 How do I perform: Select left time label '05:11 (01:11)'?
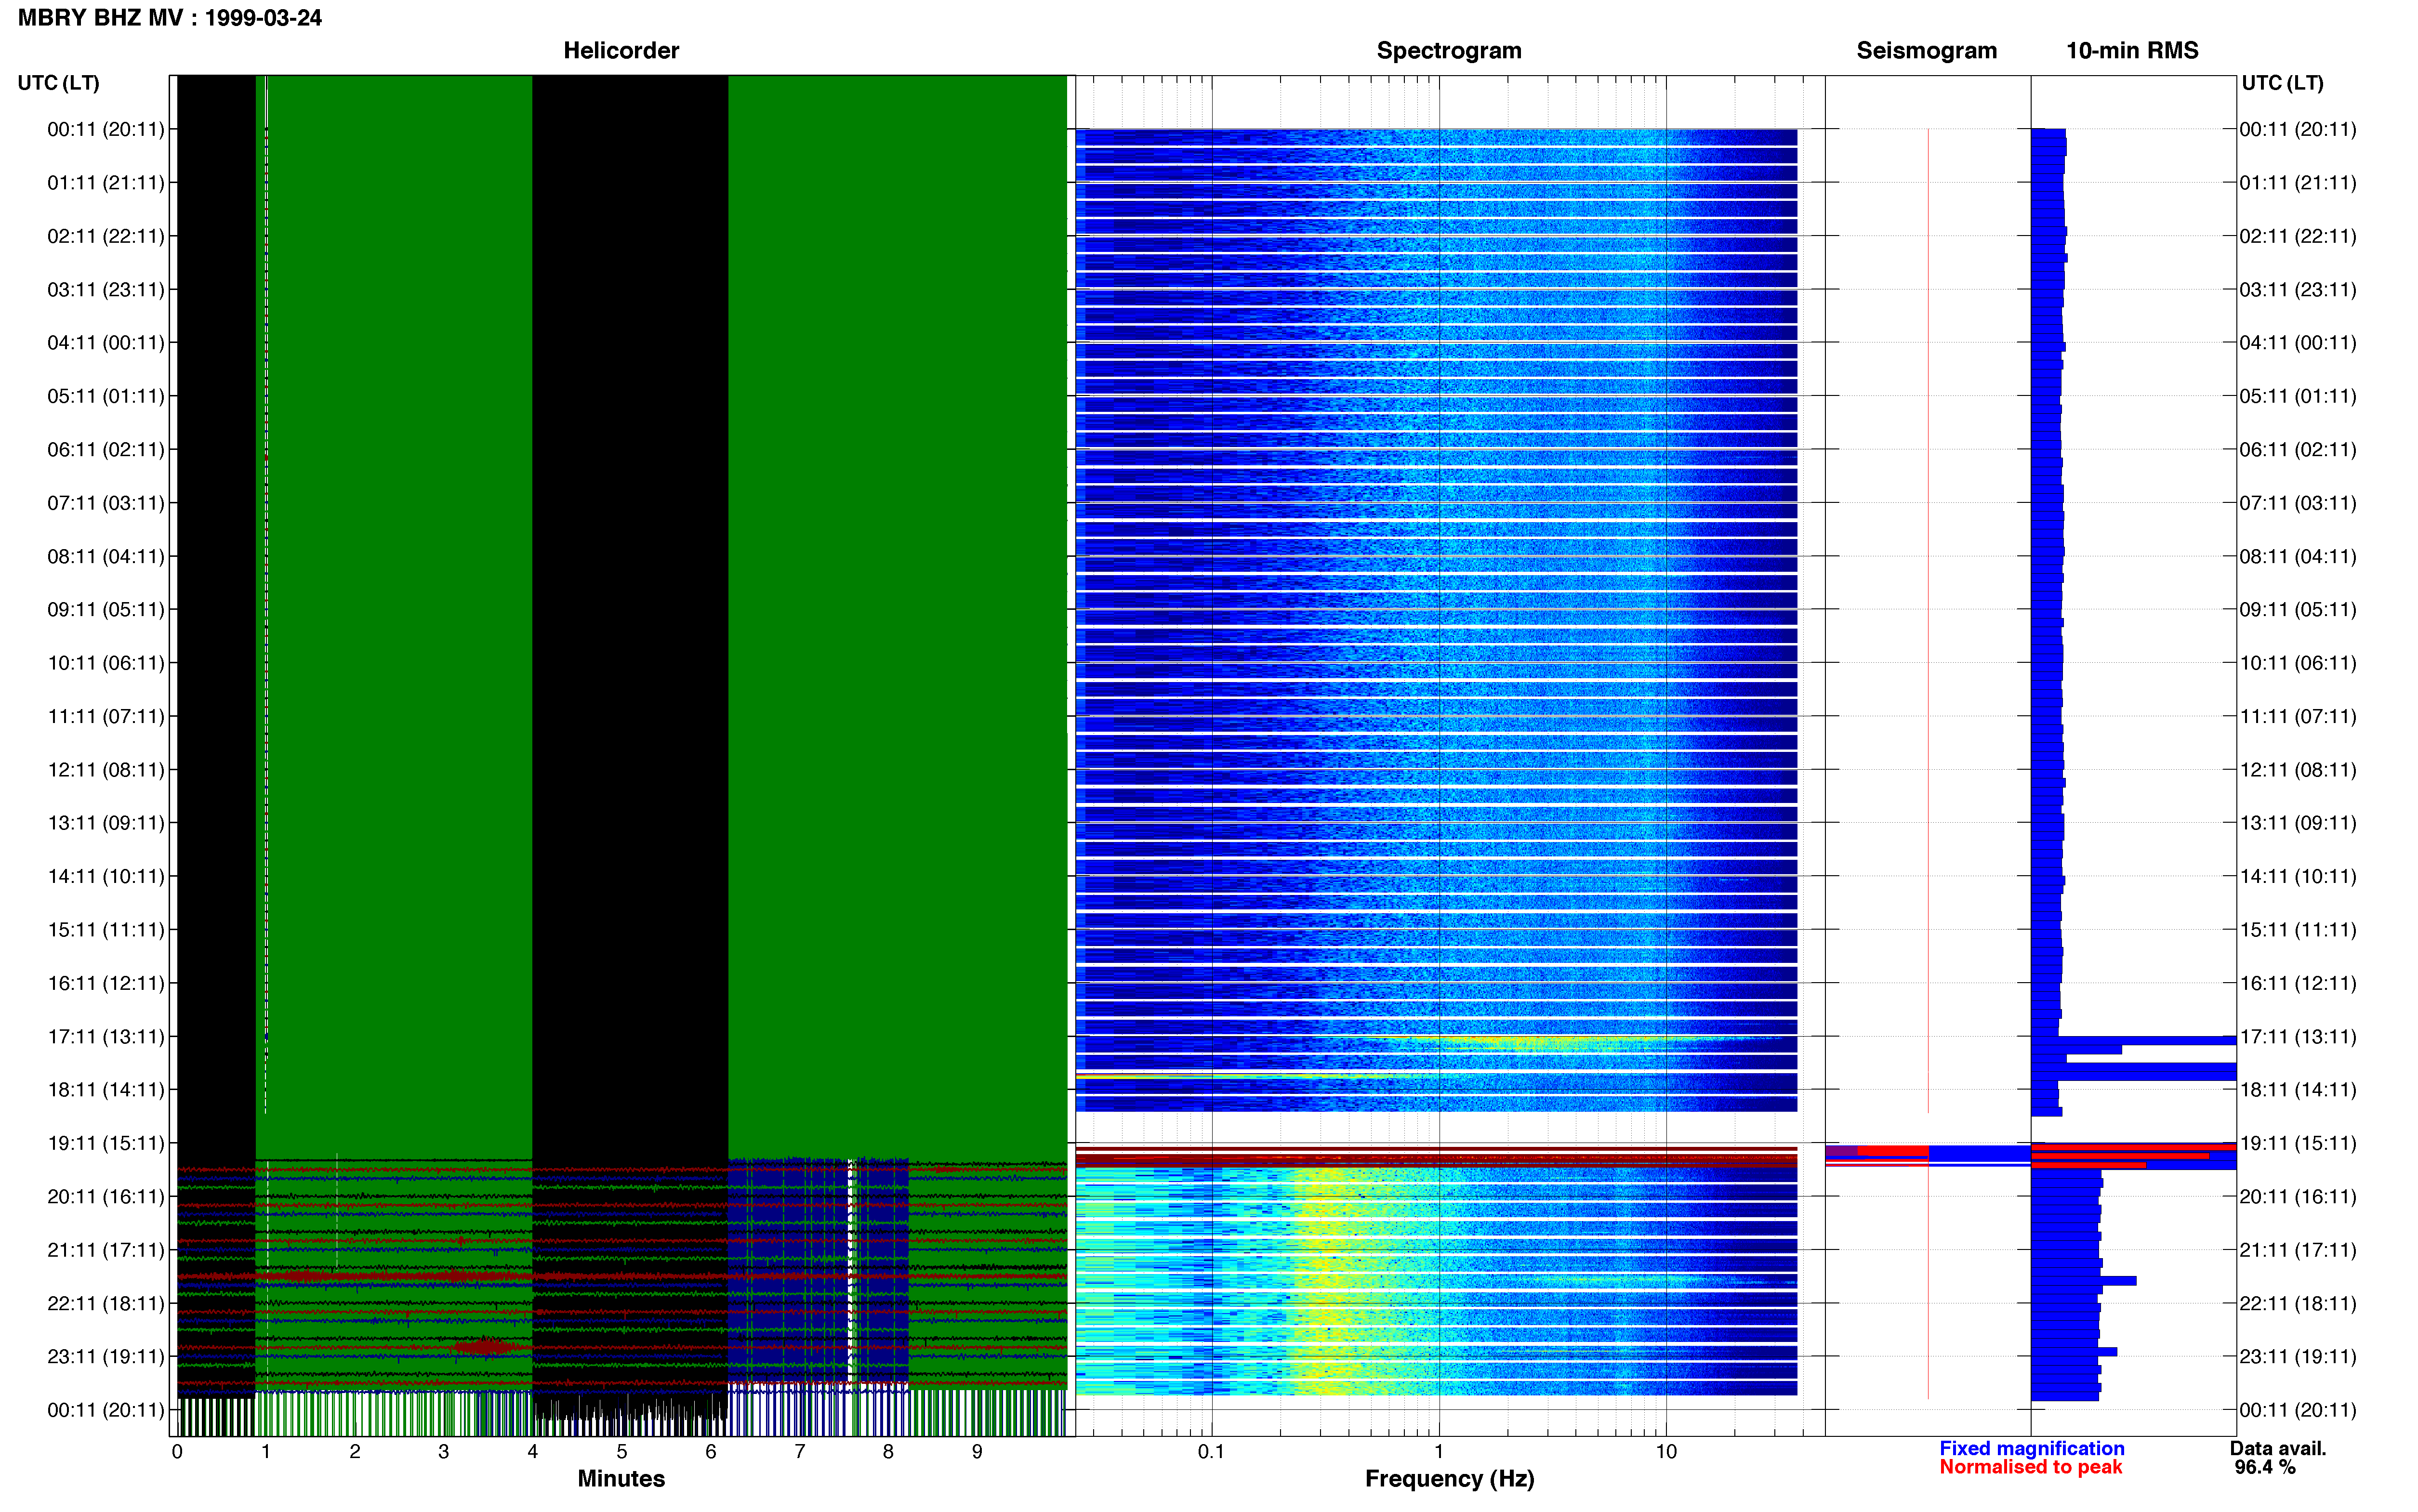click(x=106, y=396)
